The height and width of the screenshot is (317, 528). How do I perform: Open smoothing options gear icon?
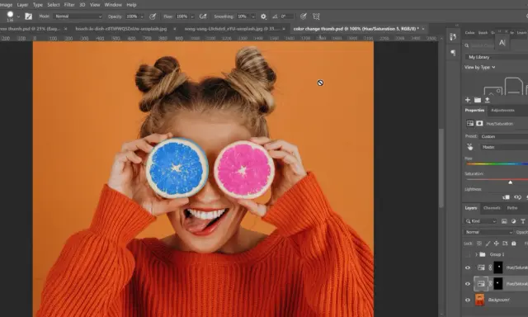pos(263,17)
